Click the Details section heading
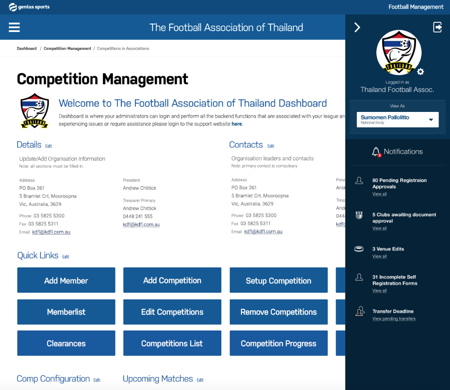Viewport: 450px width, 390px height. tap(29, 144)
